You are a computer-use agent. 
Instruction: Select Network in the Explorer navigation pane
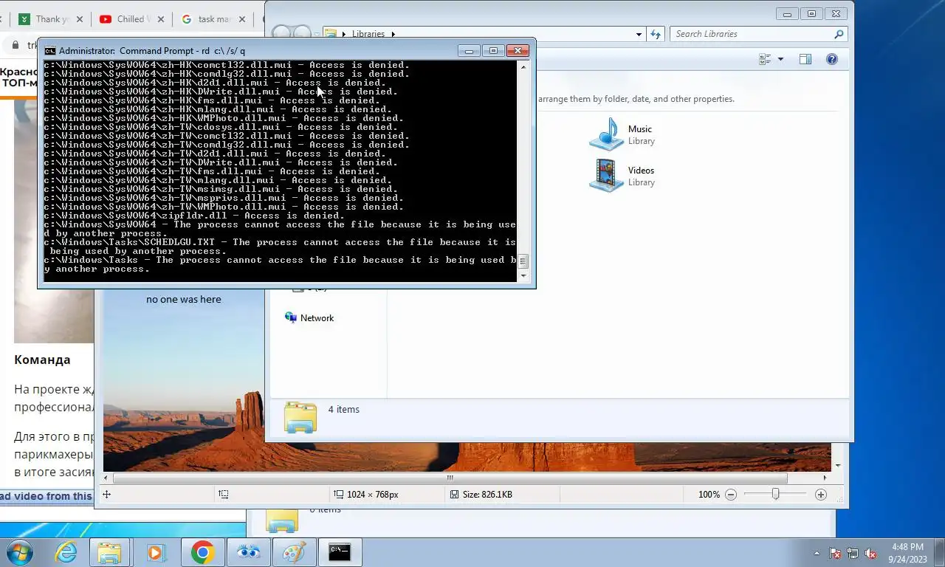click(x=317, y=318)
